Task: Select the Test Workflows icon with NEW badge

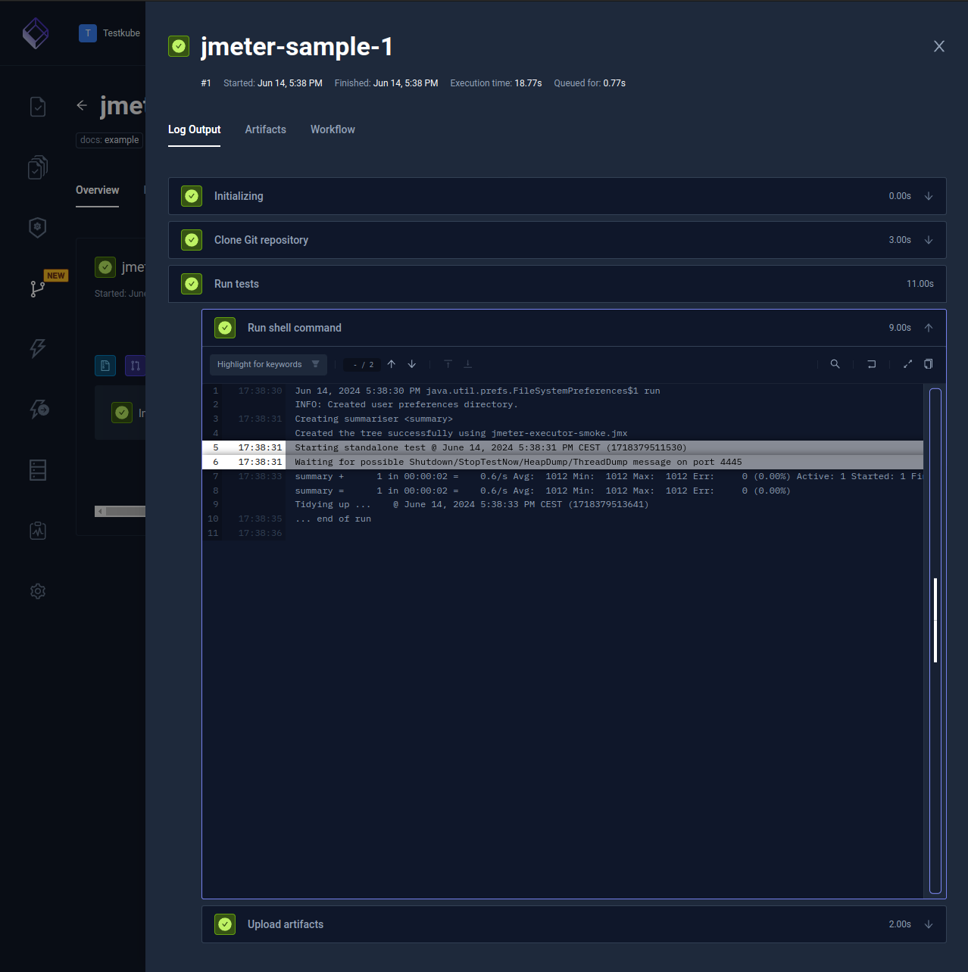Action: 38,288
